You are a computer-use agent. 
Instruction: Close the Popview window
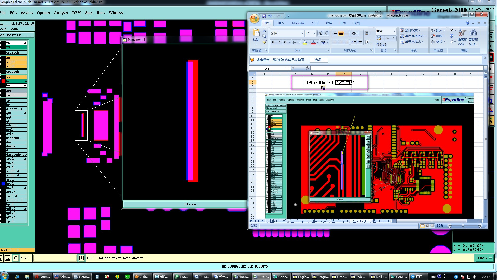(x=185, y=204)
